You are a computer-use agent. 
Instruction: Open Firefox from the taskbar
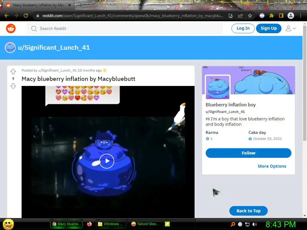tap(89, 224)
